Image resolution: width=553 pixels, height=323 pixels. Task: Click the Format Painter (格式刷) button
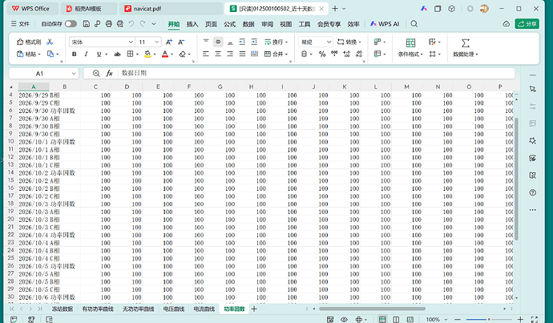tap(29, 42)
